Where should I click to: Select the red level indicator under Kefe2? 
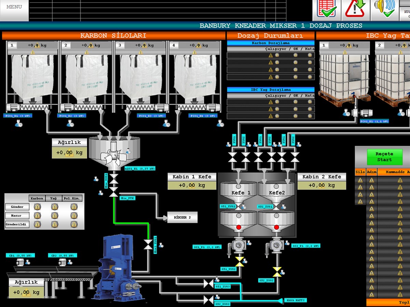pyautogui.click(x=276, y=227)
